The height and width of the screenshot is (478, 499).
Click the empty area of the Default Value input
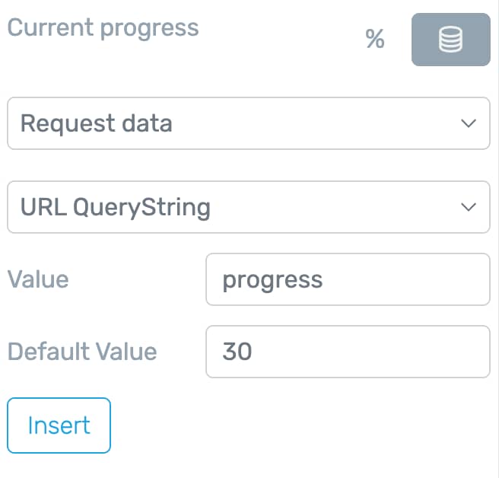click(x=372, y=352)
